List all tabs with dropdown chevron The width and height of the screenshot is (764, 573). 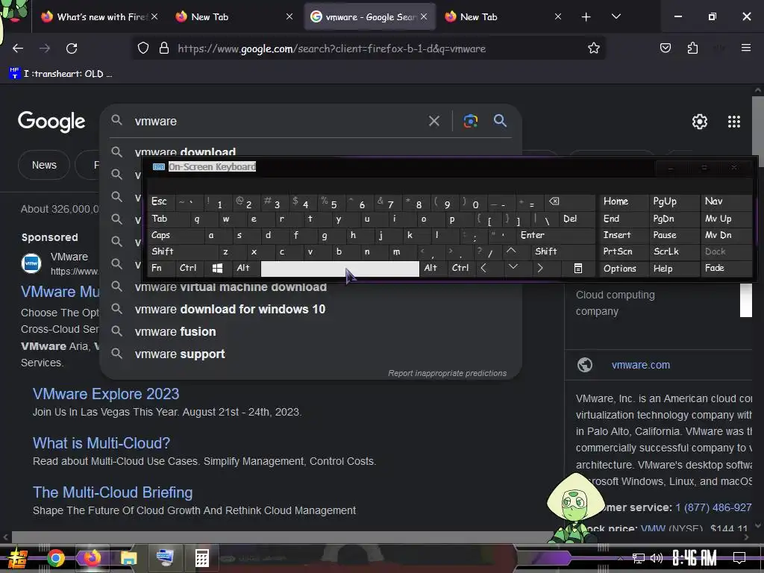point(616,16)
